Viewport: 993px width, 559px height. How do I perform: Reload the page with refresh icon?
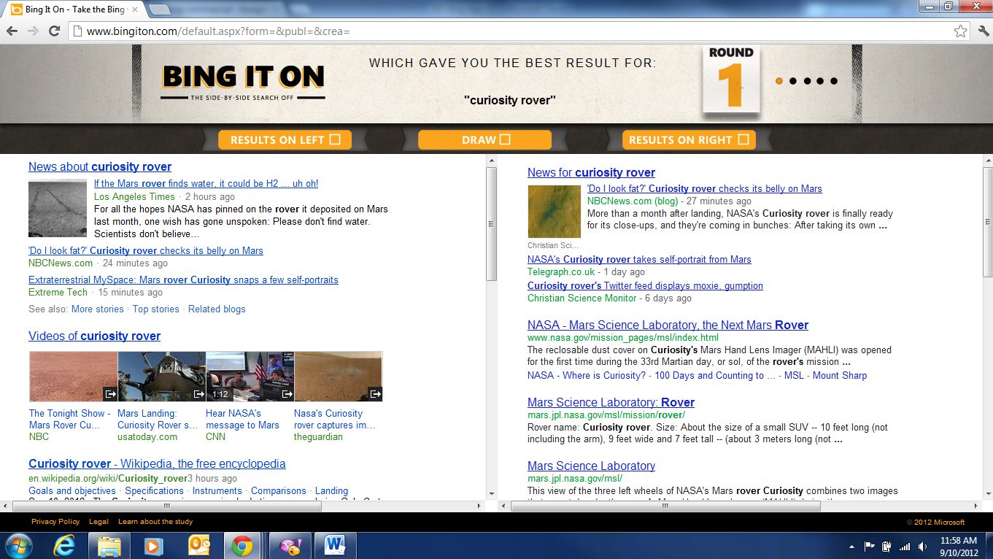[x=54, y=31]
